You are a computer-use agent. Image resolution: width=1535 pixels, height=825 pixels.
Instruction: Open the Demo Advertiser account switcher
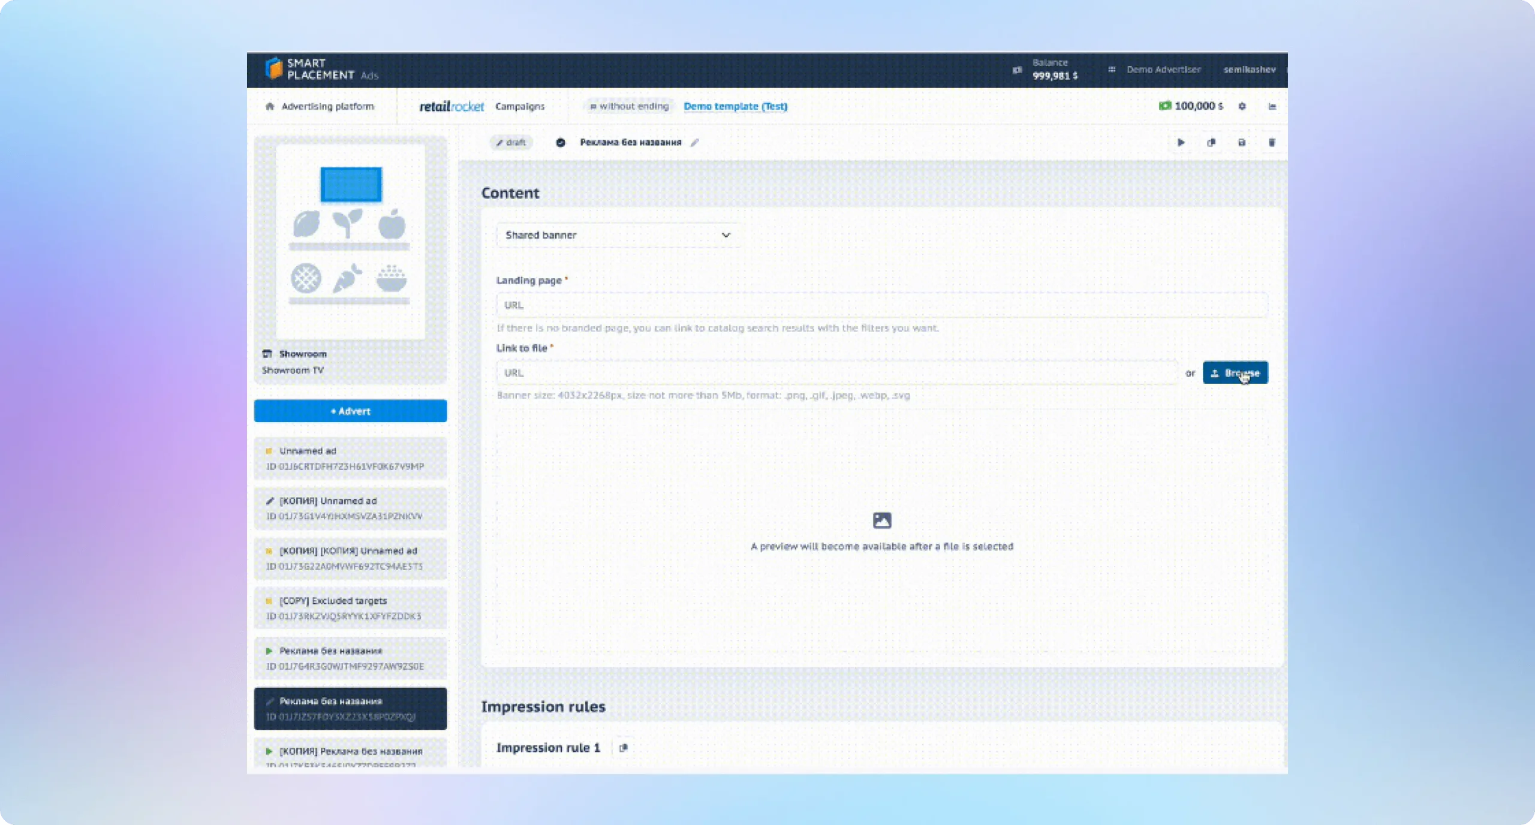coord(1163,70)
